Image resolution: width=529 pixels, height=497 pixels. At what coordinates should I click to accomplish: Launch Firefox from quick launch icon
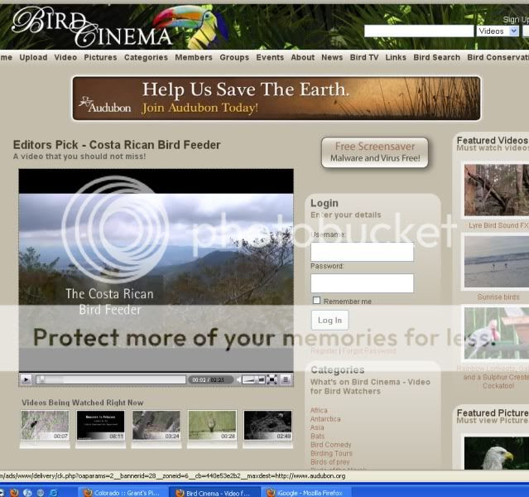[x=14, y=493]
